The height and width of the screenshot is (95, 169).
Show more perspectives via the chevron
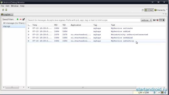click(167, 9)
